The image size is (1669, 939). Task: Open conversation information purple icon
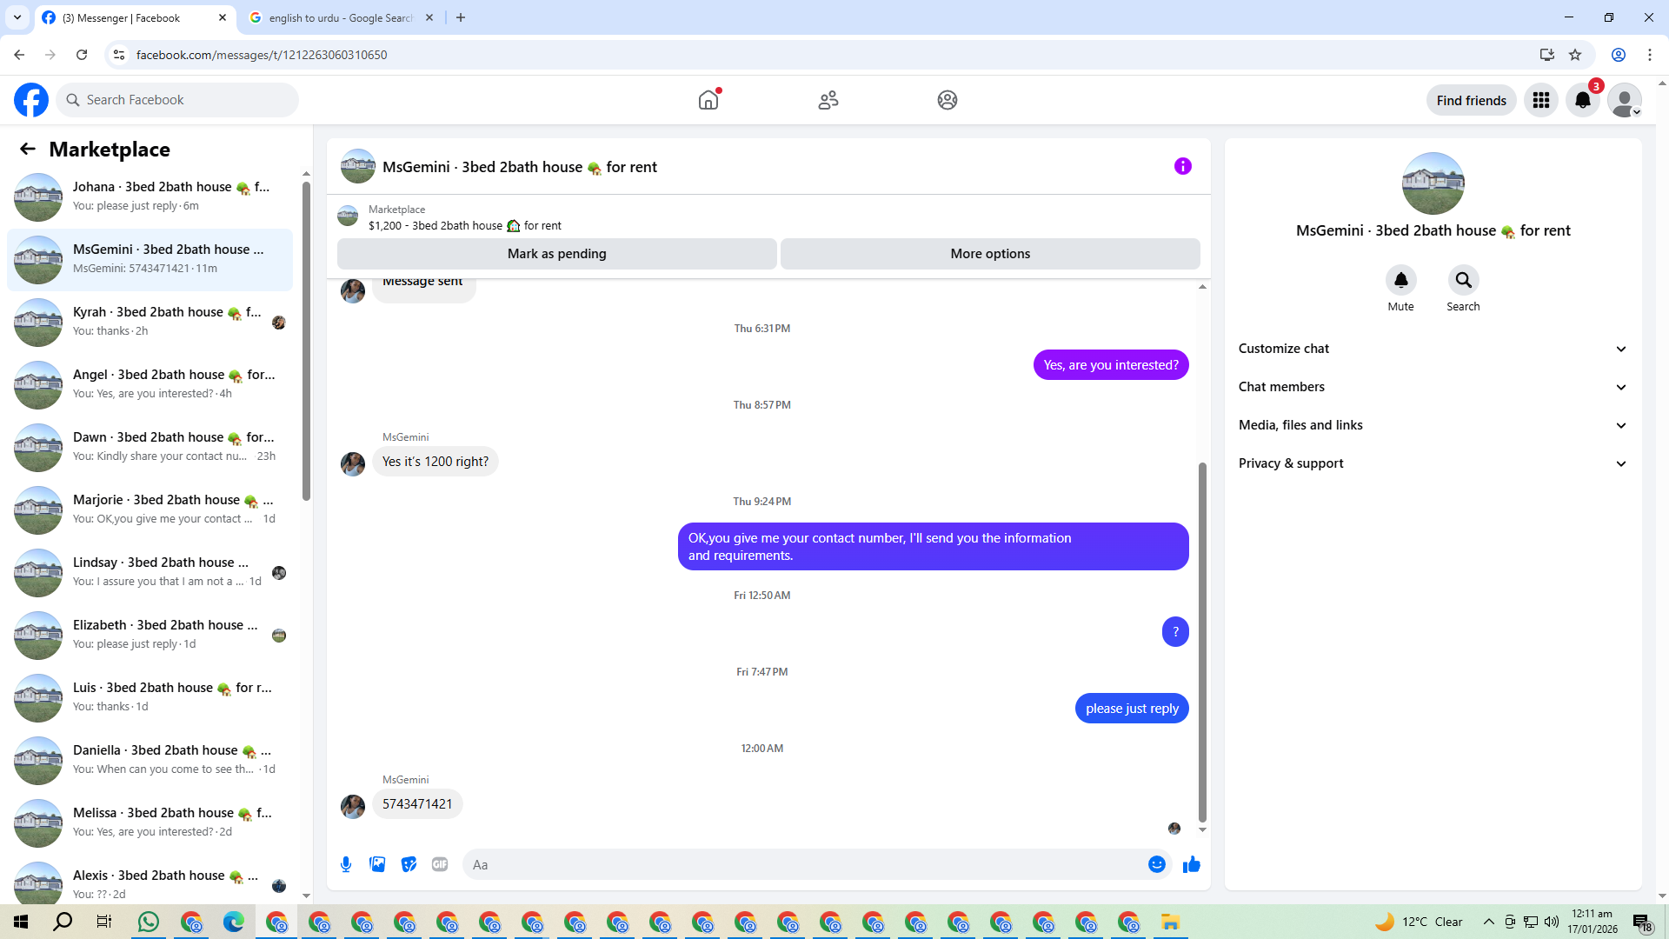tap(1182, 166)
